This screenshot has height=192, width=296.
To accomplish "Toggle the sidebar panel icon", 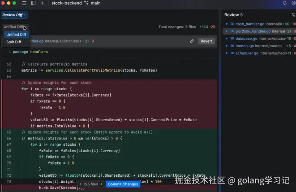I will pyautogui.click(x=34, y=3).
